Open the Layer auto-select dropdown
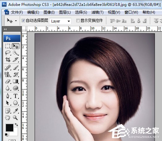162x141 pixels. tap(60, 21)
